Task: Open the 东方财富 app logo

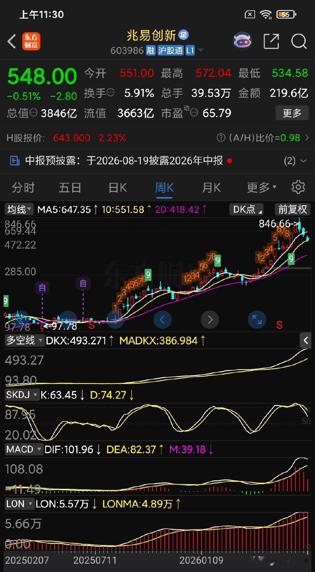Action: (x=31, y=41)
